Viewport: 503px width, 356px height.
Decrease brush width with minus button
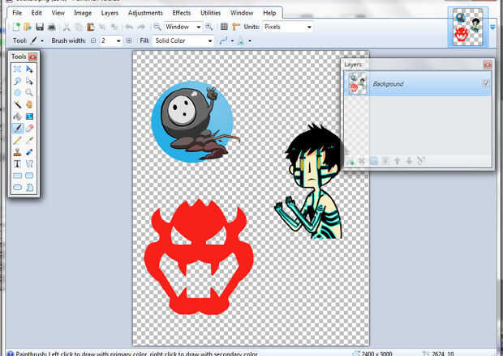coord(93,40)
